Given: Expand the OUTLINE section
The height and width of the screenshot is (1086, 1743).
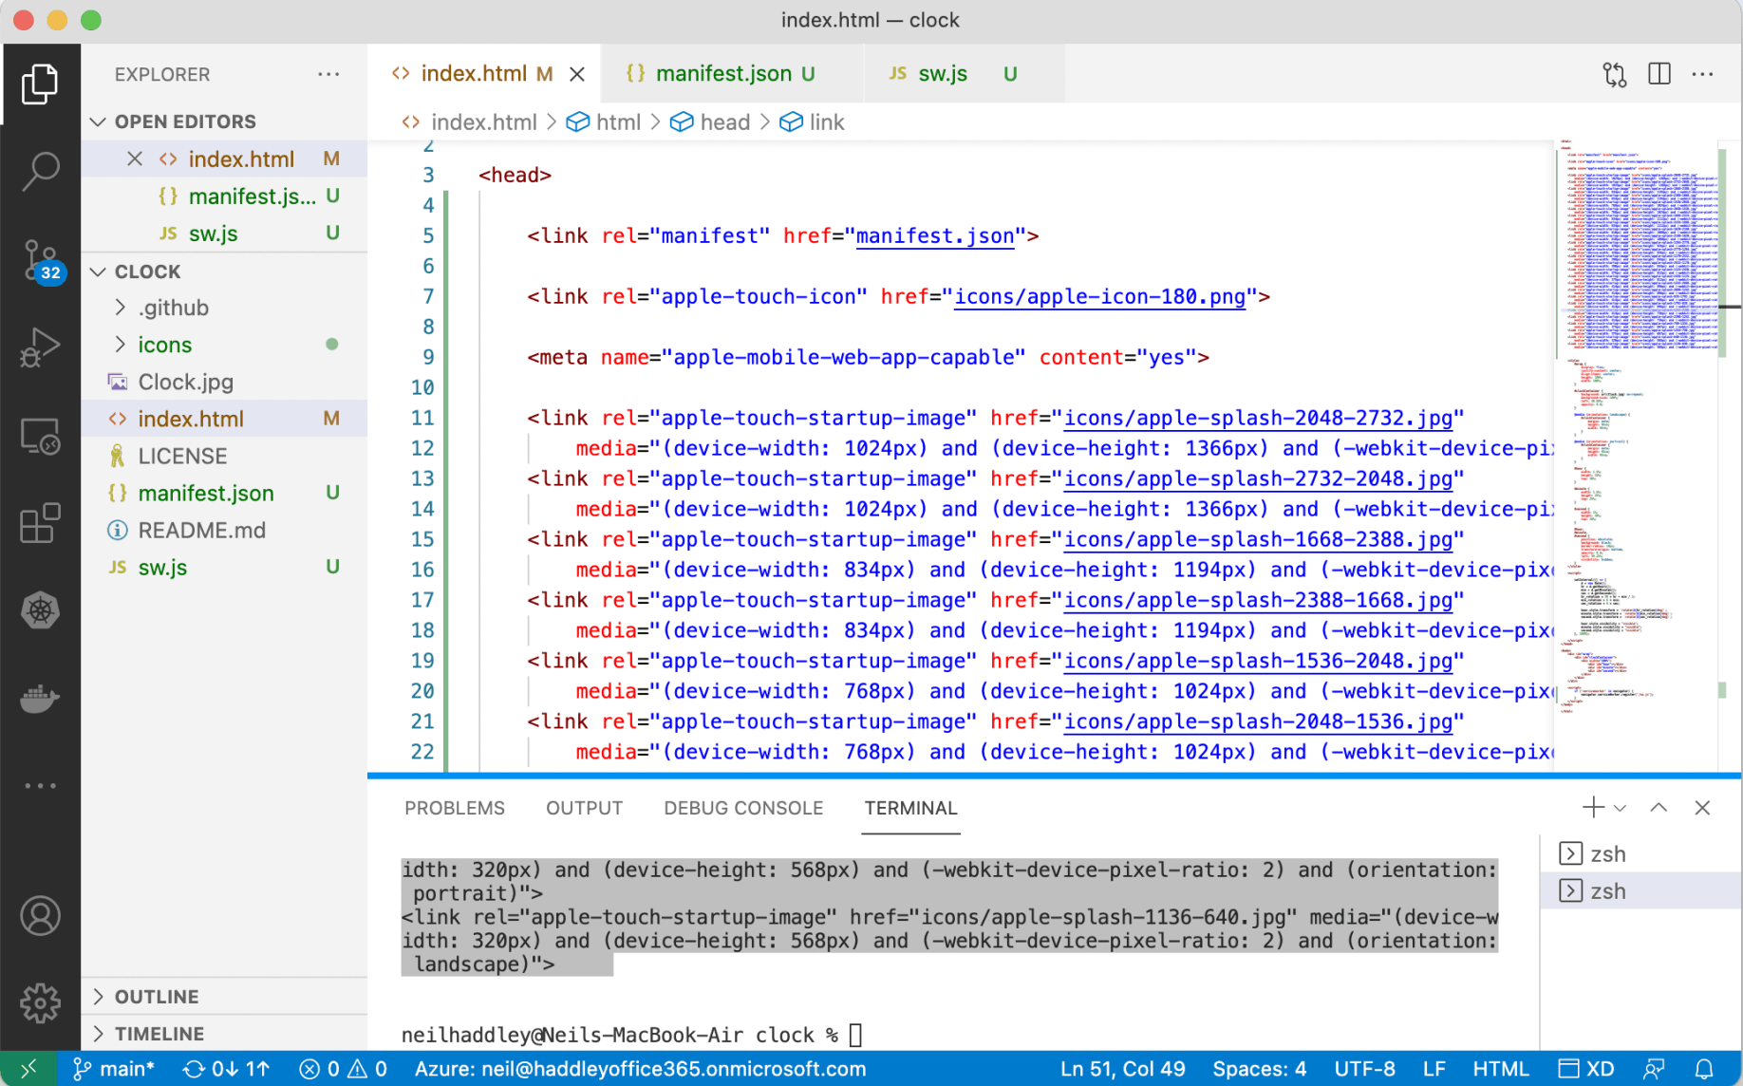Looking at the screenshot, I should click(157, 997).
